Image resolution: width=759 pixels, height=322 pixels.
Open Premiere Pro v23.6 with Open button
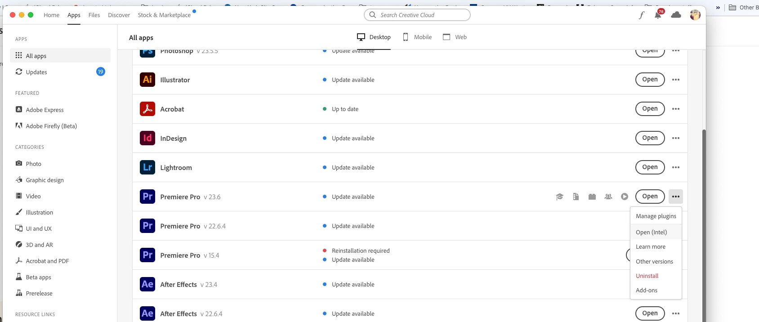click(x=650, y=197)
